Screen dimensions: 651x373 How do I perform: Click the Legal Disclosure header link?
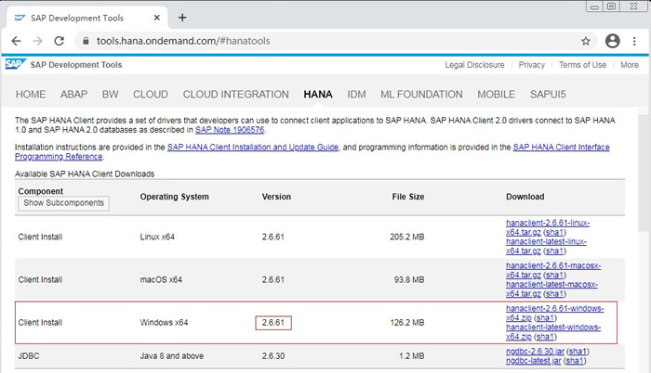(x=474, y=65)
